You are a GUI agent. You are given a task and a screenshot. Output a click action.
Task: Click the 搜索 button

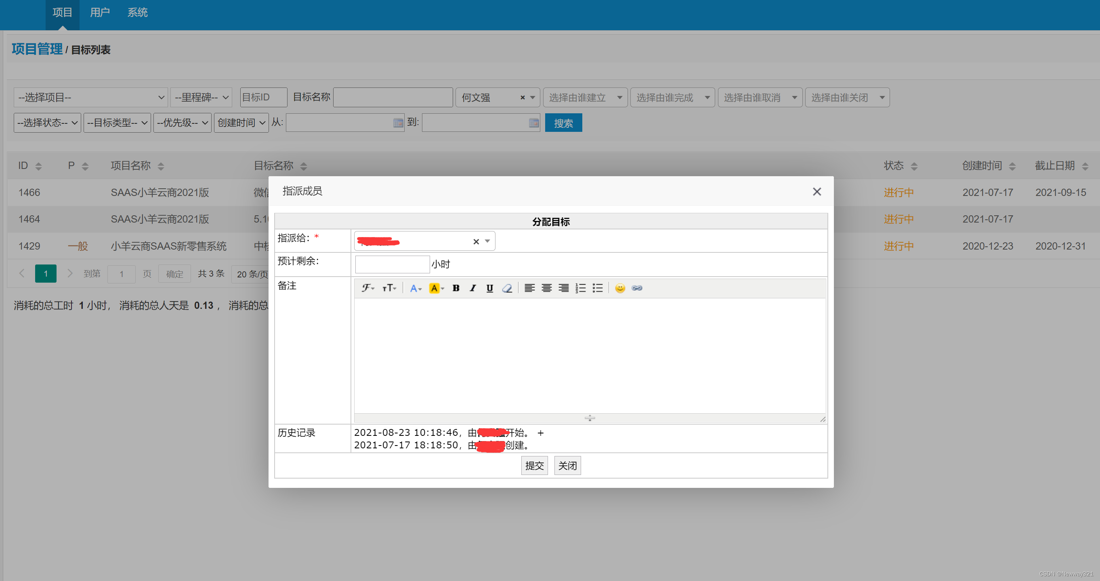tap(563, 123)
